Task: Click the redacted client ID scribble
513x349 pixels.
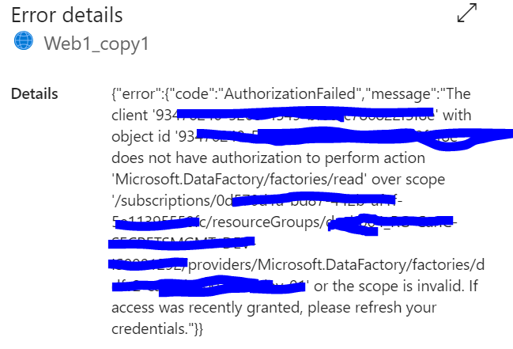Action: (x=304, y=114)
